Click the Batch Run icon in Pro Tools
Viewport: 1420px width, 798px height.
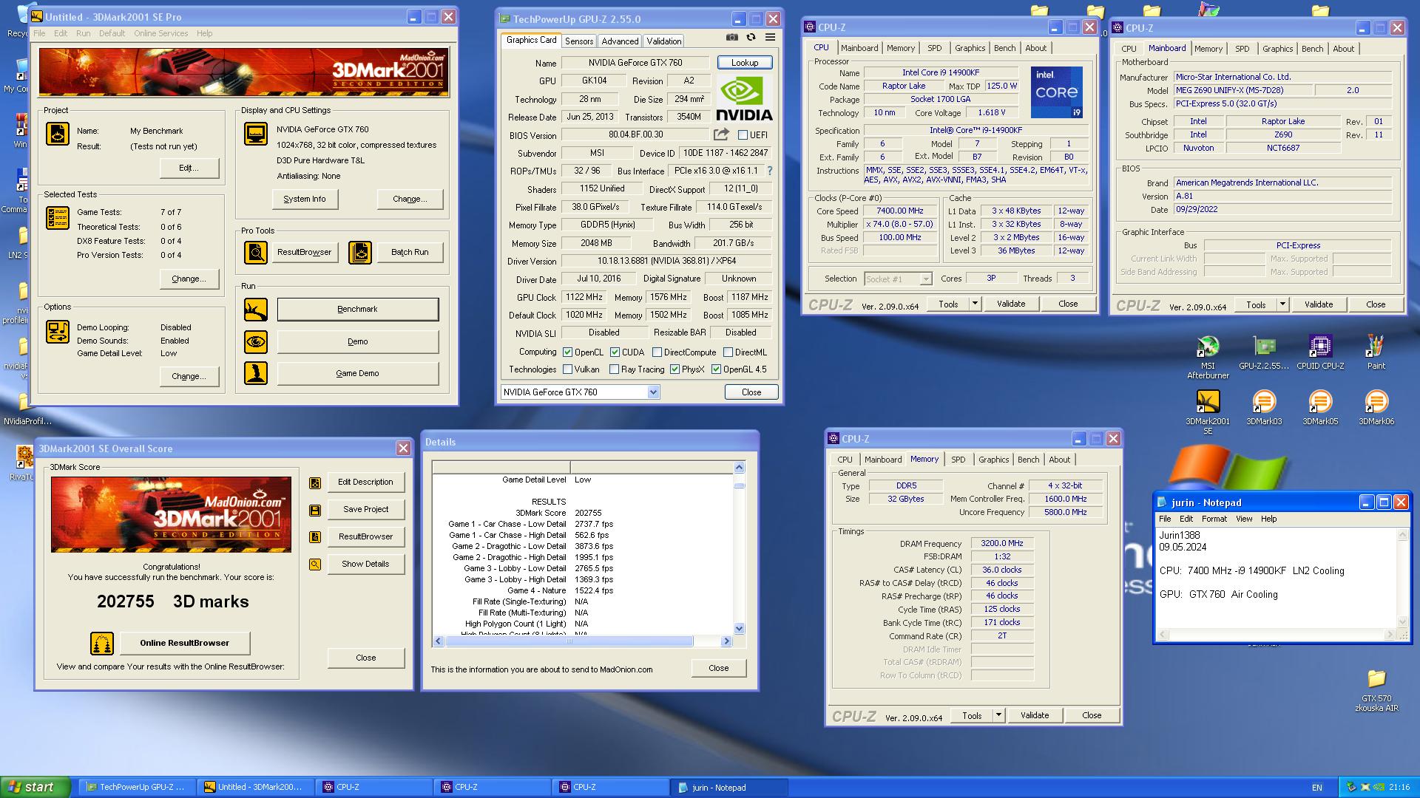[360, 252]
